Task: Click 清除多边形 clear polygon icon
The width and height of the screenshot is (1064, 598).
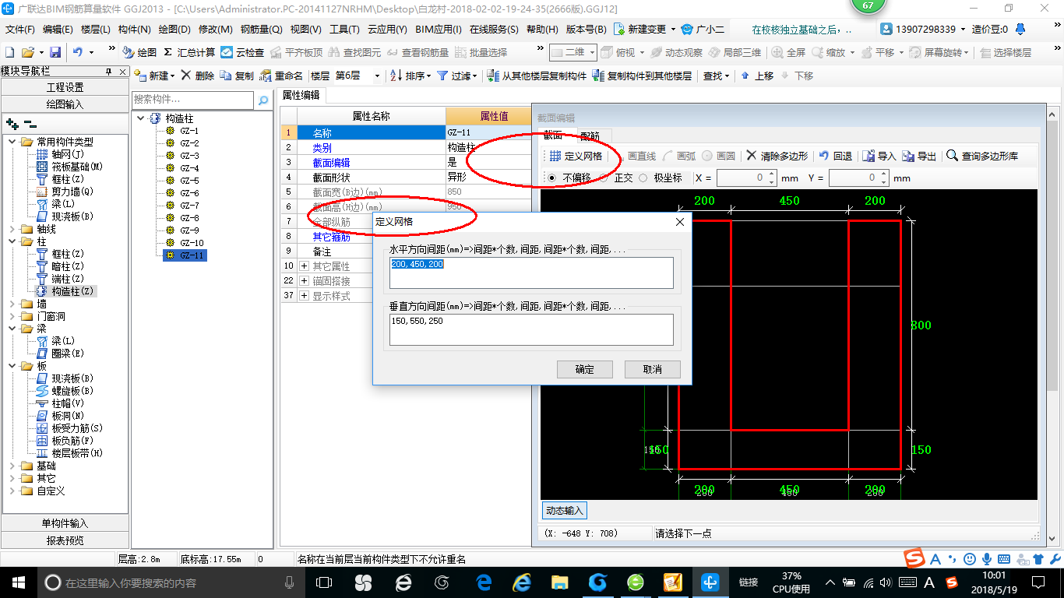Action: pyautogui.click(x=751, y=156)
